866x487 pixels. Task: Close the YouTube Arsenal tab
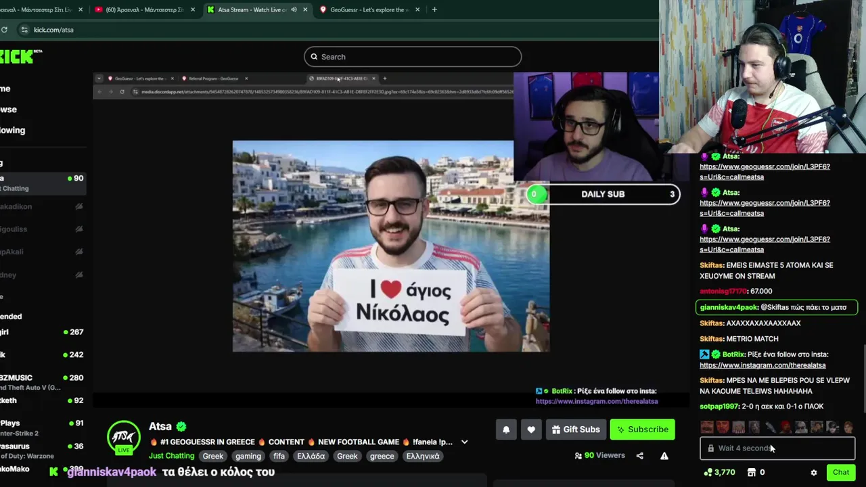(x=193, y=9)
